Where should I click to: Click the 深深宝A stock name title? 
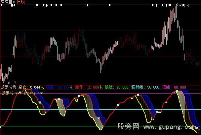pyautogui.click(x=7, y=2)
